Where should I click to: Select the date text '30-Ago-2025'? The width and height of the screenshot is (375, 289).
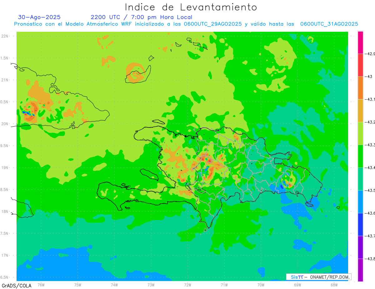click(x=39, y=17)
